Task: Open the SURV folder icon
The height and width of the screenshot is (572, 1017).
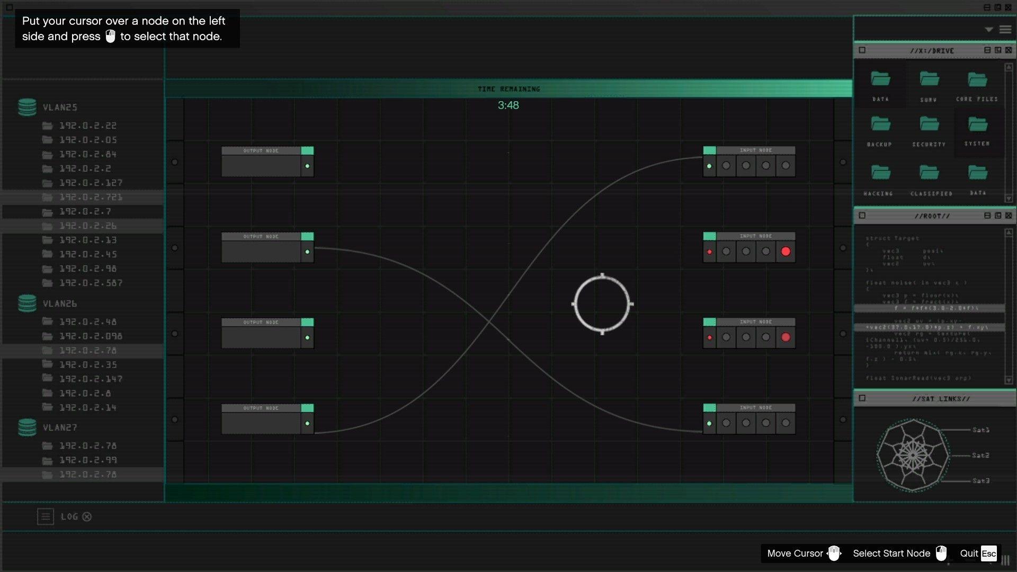Action: (x=929, y=79)
